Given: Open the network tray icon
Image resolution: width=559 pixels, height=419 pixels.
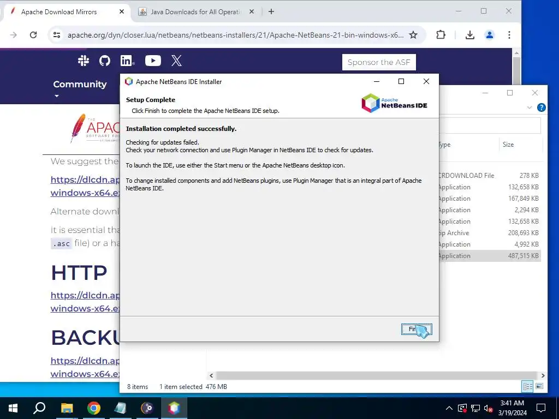Looking at the screenshot, I should pos(475,408).
